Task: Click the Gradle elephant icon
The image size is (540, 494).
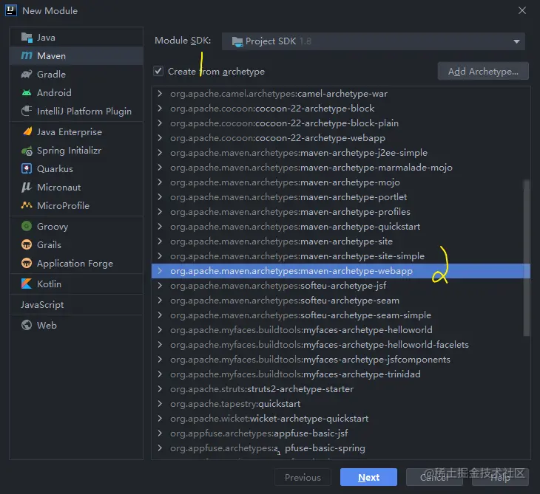Action: pyautogui.click(x=27, y=75)
